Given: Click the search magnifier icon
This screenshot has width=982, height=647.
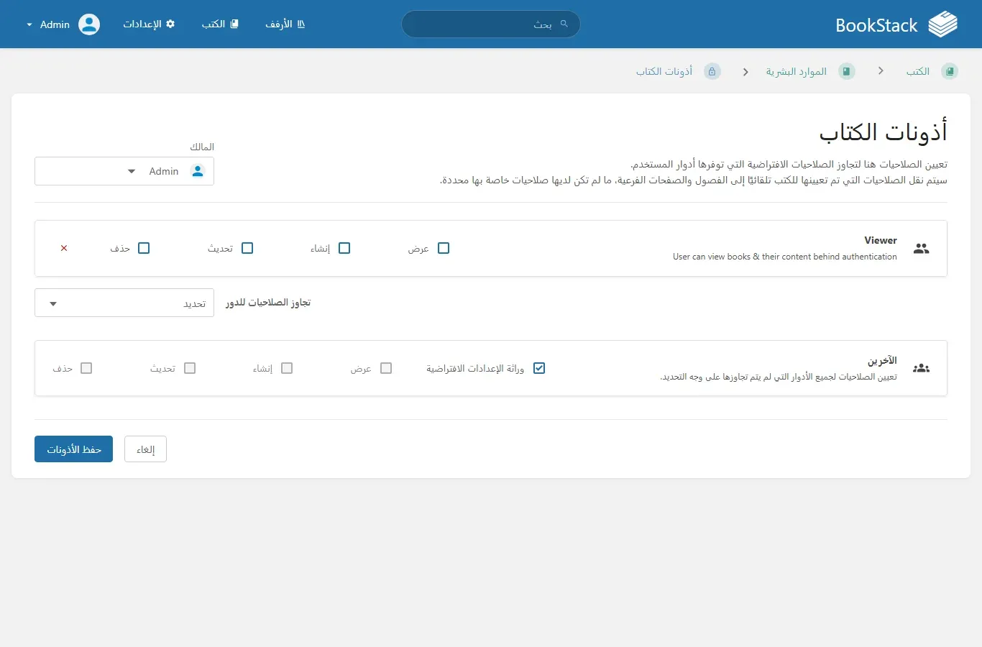Looking at the screenshot, I should (x=564, y=24).
